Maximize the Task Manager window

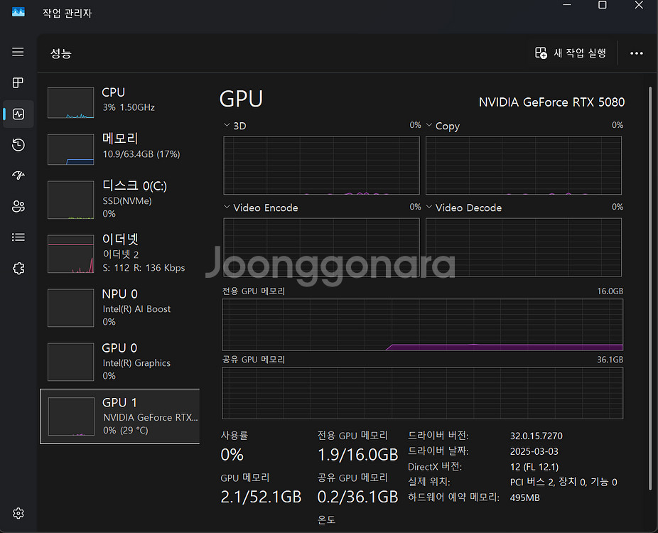pyautogui.click(x=602, y=5)
